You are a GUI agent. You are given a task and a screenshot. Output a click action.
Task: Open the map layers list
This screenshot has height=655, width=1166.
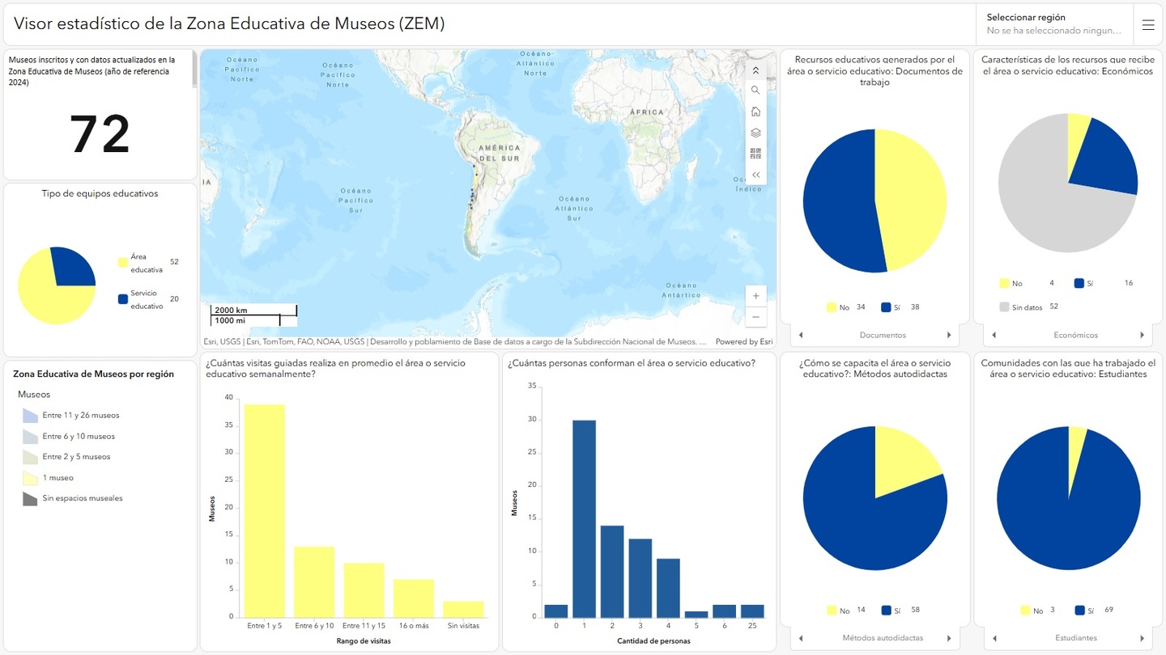[755, 133]
